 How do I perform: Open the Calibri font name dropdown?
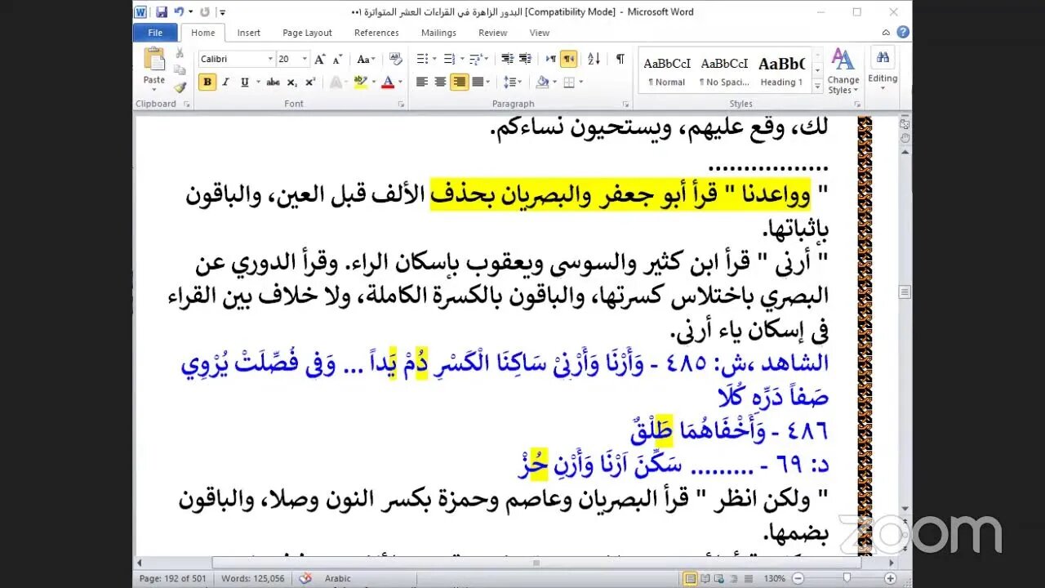[270, 59]
